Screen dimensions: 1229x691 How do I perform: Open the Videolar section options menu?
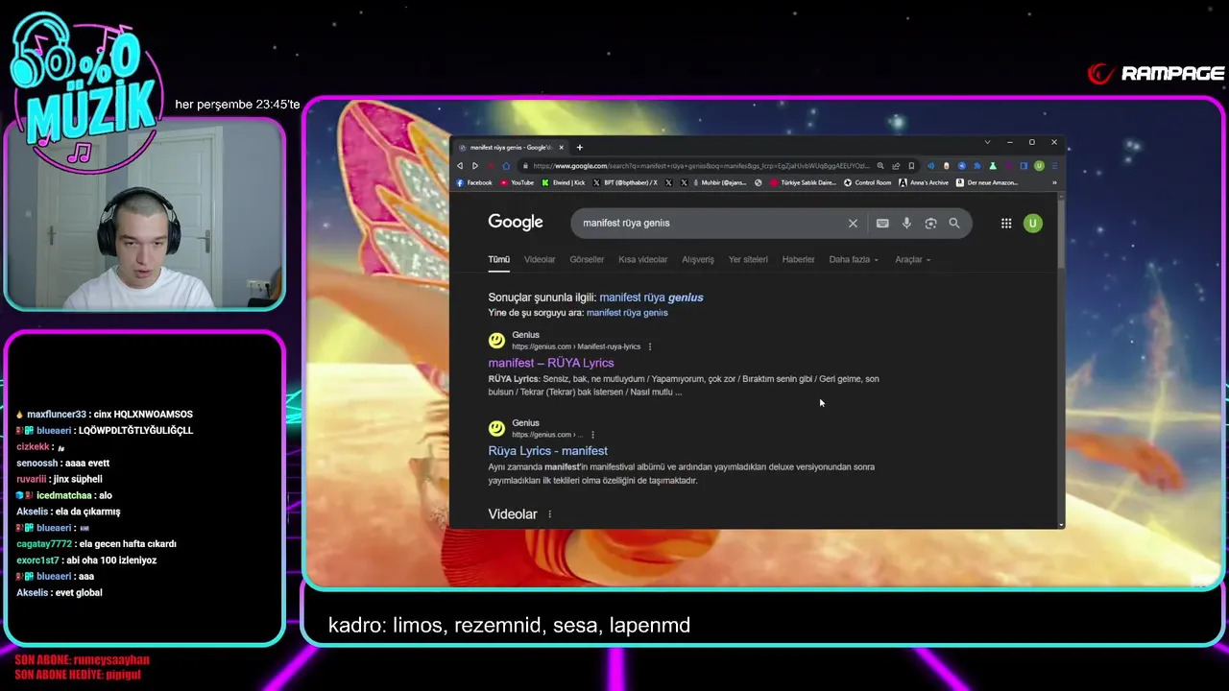pyautogui.click(x=550, y=514)
